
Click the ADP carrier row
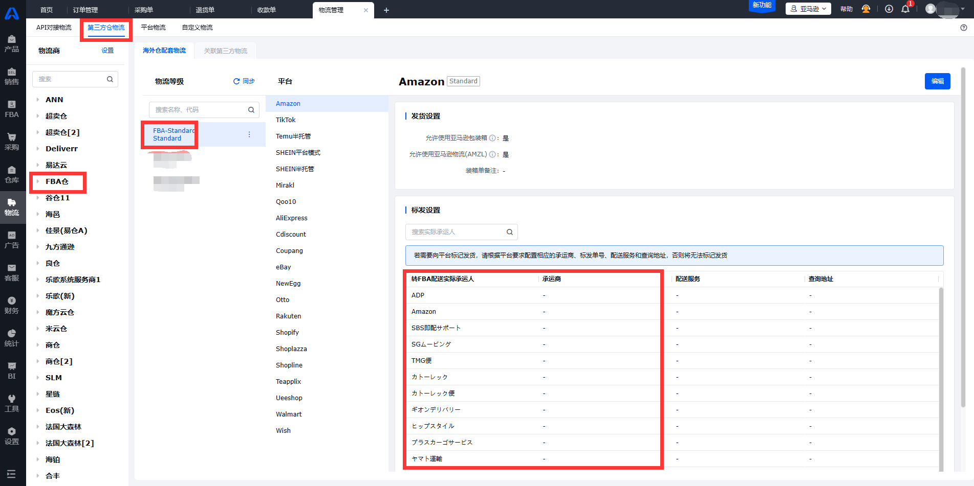pyautogui.click(x=672, y=295)
